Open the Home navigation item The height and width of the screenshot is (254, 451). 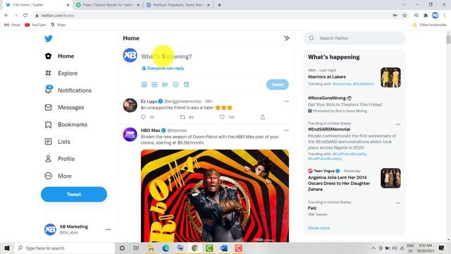click(59, 56)
